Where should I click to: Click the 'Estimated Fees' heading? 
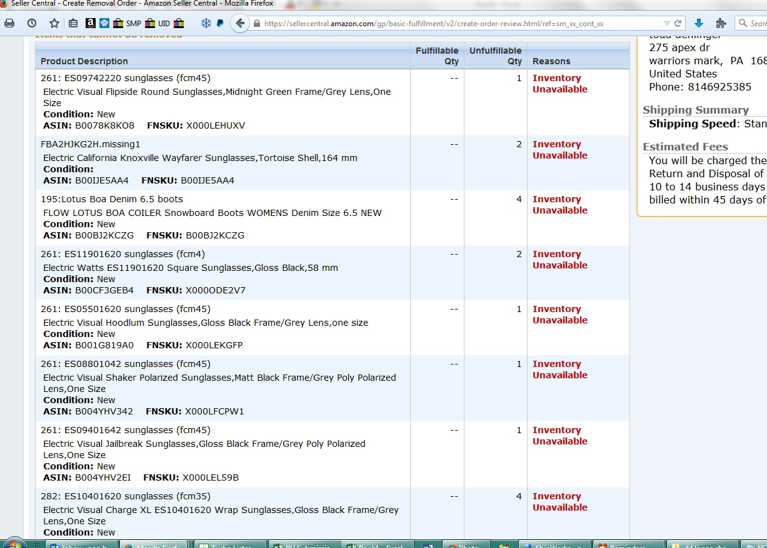coord(685,147)
